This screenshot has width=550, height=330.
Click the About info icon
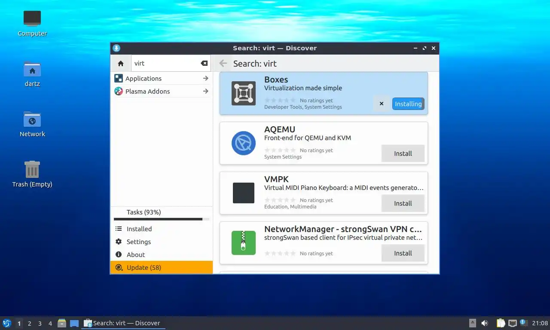(x=119, y=255)
